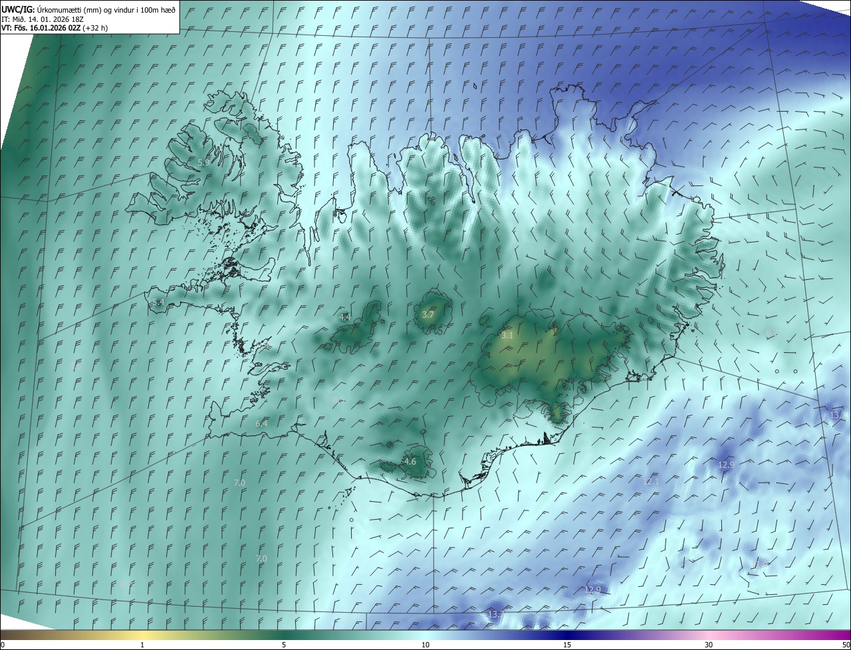Click the 'UWC/IG:' header label
Viewport: 851px width, 650px height.
18,9
